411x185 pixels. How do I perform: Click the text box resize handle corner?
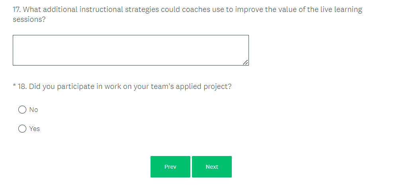(246, 62)
